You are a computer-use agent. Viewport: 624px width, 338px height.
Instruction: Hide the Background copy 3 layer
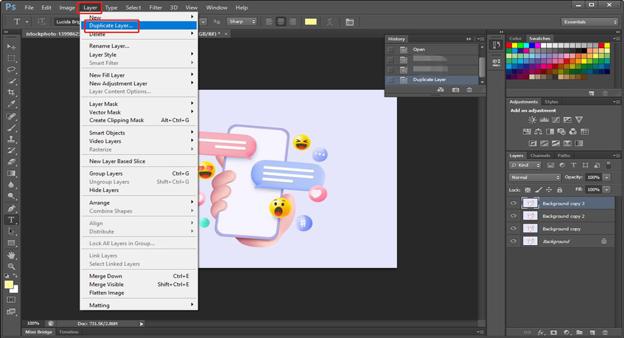pyautogui.click(x=513, y=203)
